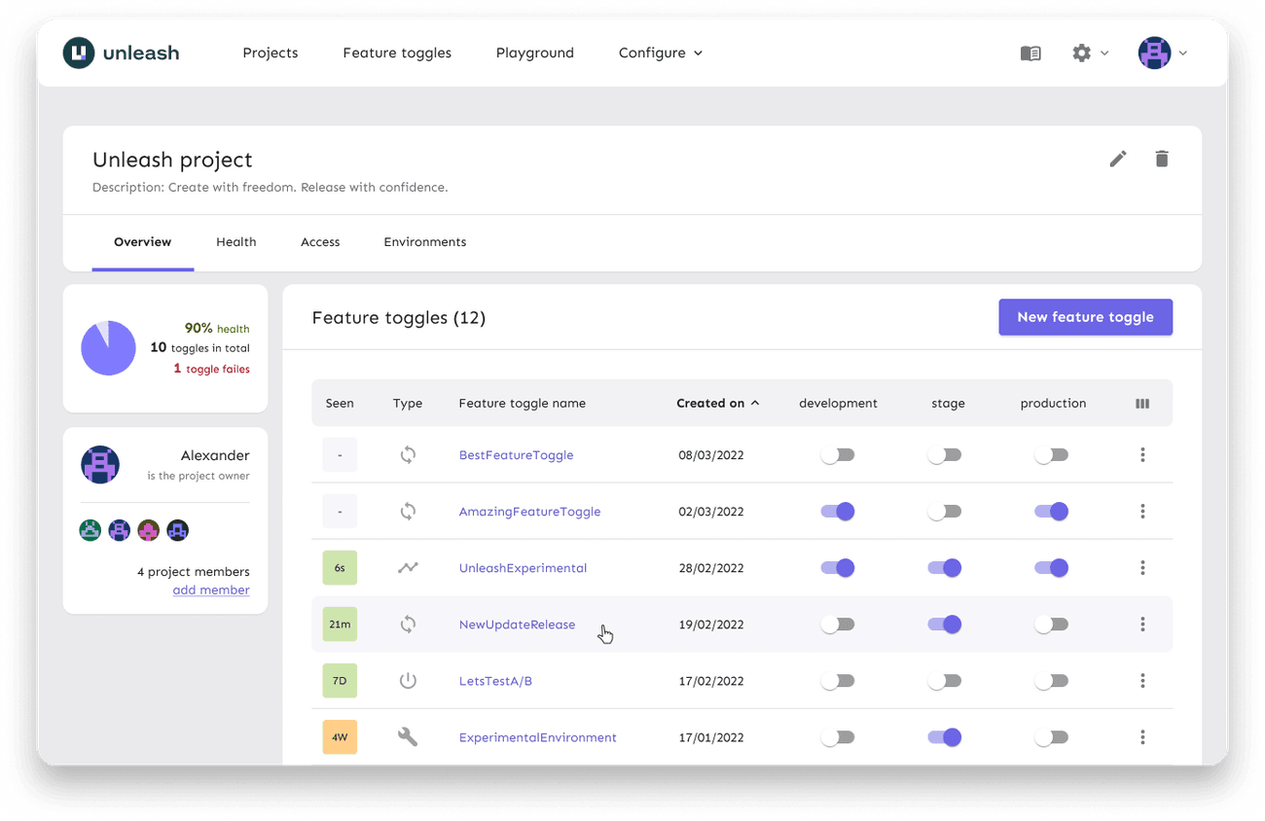The height and width of the screenshot is (821, 1265).
Task: Switch to the Environments tab
Action: tap(425, 242)
